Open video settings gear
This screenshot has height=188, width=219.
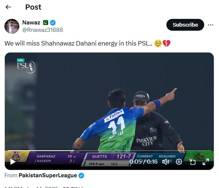click(179, 162)
